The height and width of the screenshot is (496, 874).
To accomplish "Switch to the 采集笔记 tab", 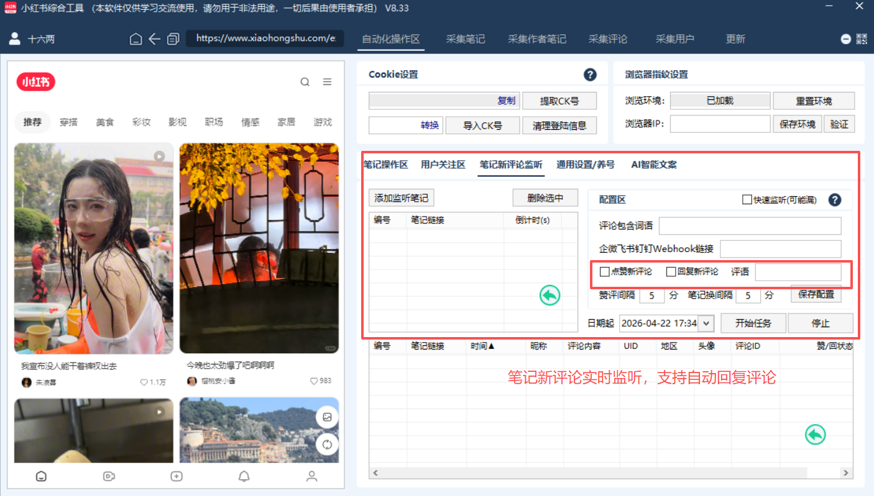I will [466, 39].
